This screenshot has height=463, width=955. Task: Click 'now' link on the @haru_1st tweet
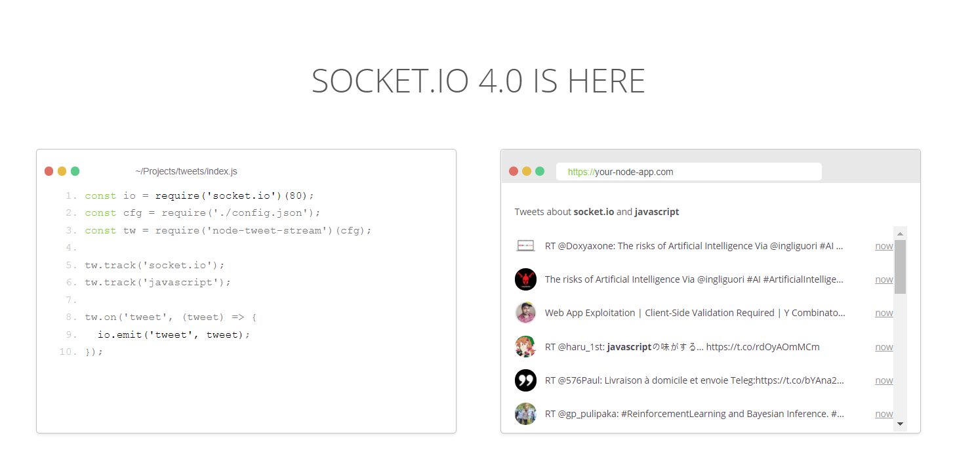[x=884, y=347]
